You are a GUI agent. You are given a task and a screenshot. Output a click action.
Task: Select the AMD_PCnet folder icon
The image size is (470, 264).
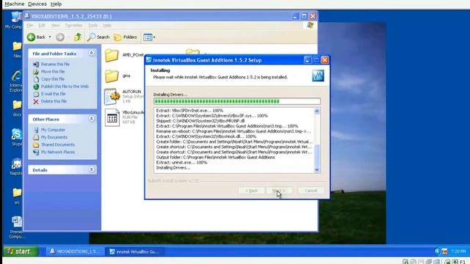[x=112, y=56]
